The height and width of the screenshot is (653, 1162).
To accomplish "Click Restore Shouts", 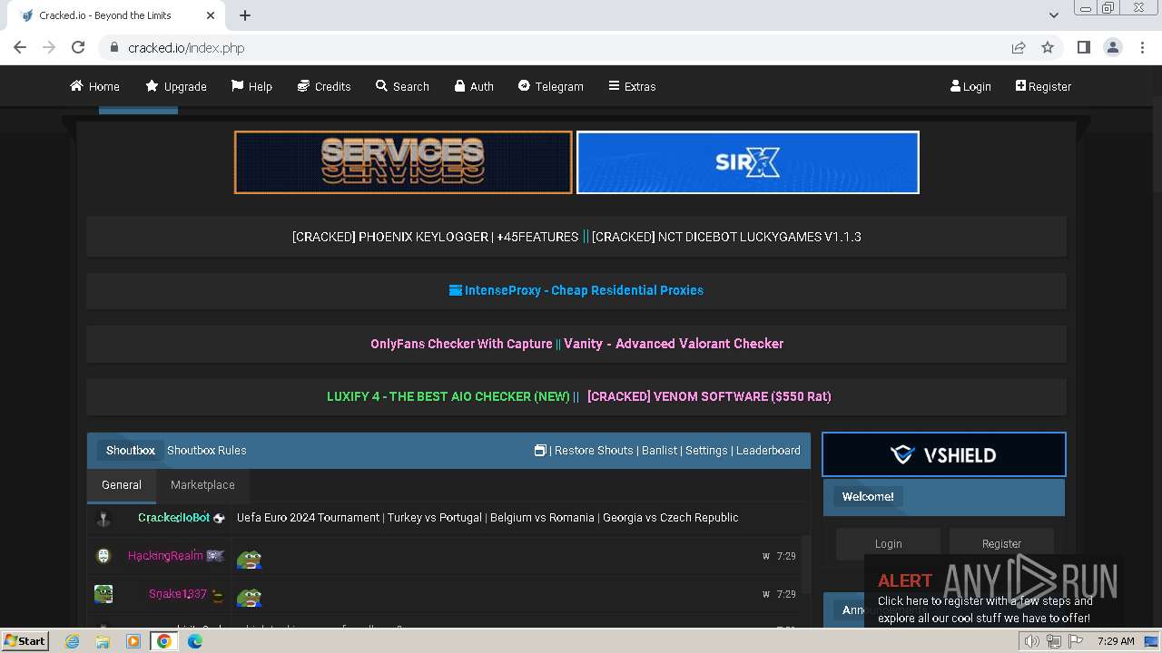I will (x=594, y=450).
